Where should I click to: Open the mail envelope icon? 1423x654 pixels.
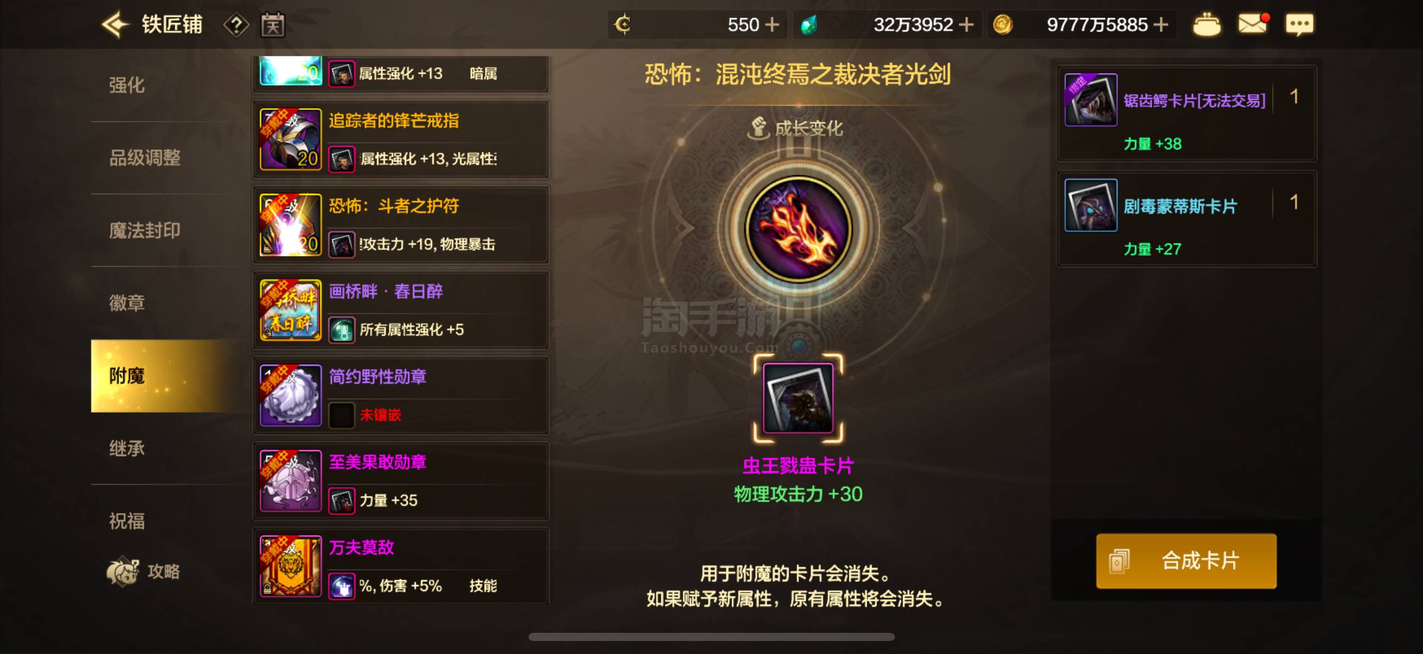(1253, 24)
